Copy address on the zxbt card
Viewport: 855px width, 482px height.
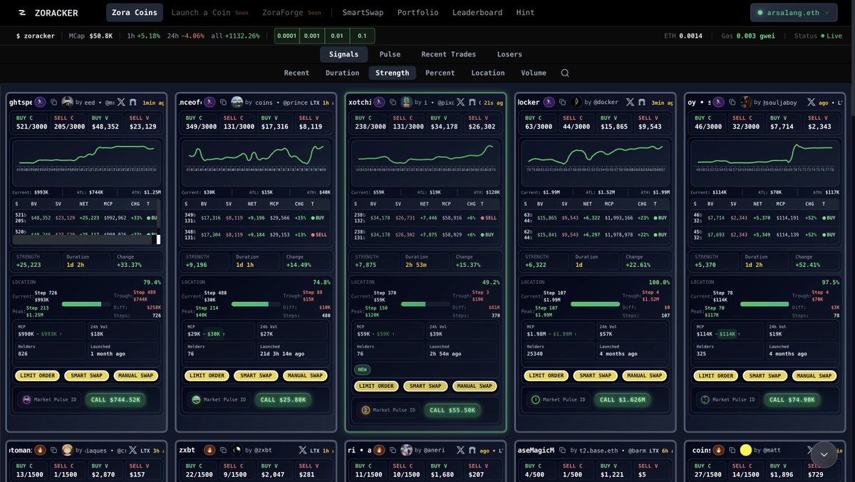tap(223, 450)
